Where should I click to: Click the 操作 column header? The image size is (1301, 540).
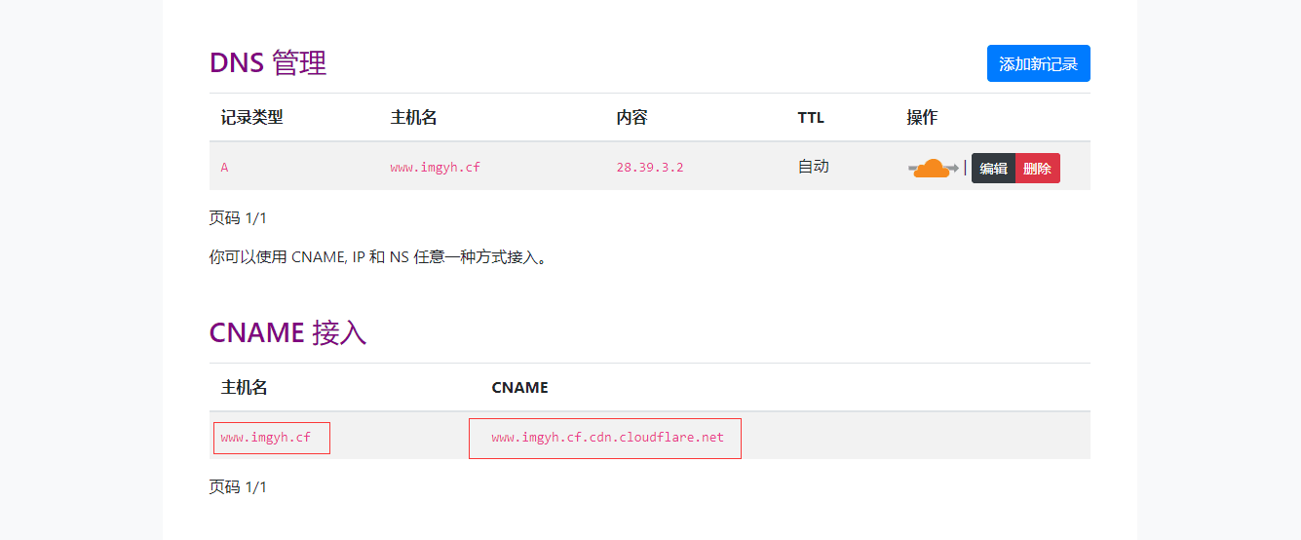tap(922, 118)
